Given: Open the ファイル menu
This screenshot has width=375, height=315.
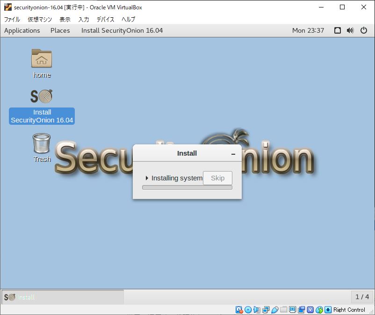Looking at the screenshot, I should (x=12, y=19).
